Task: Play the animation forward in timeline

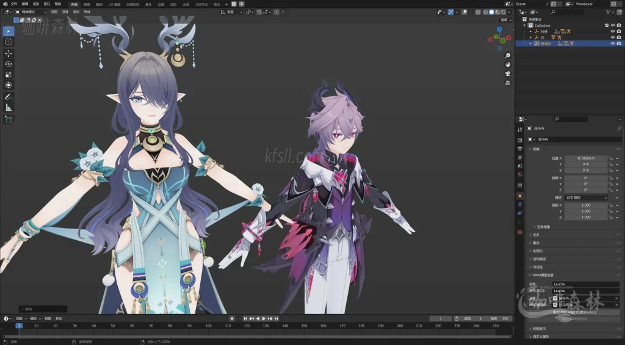Action: point(264,318)
